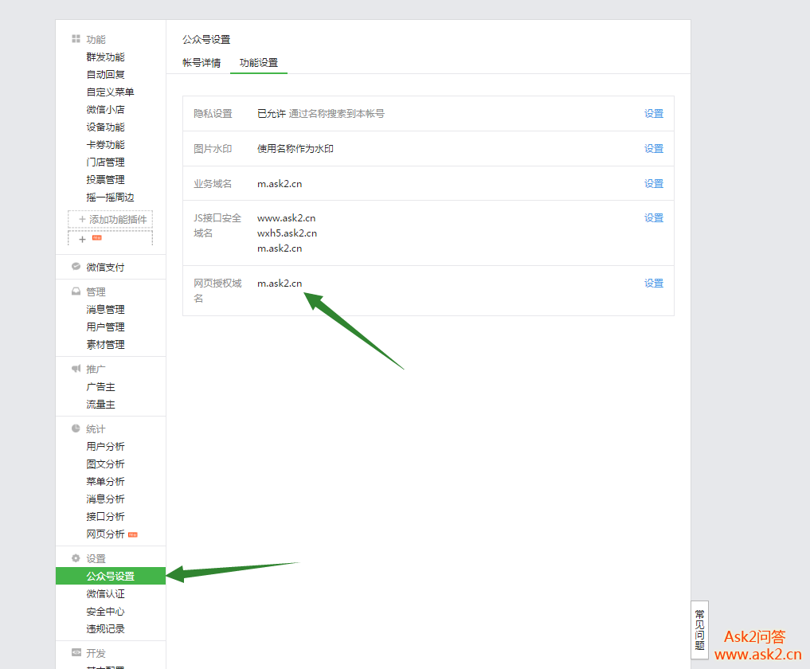The width and height of the screenshot is (810, 669).
Task: Open 网页分析 in the sidebar
Action: tap(105, 534)
